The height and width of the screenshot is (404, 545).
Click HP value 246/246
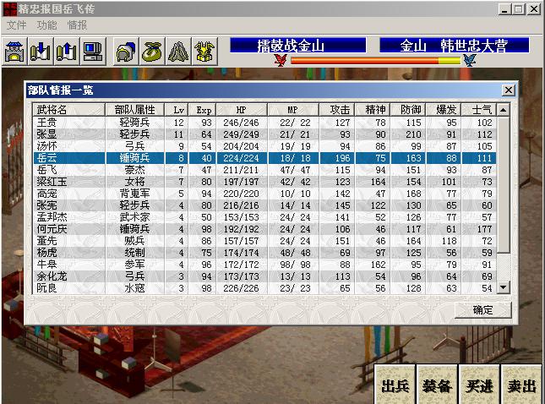coord(241,123)
